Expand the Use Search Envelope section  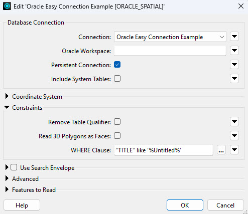pyautogui.click(x=7, y=167)
